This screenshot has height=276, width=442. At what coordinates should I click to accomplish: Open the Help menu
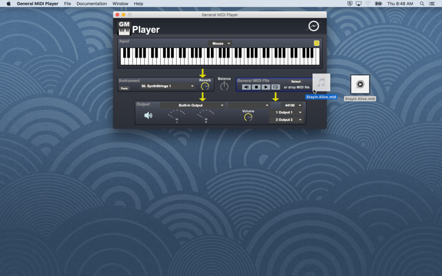pyautogui.click(x=138, y=3)
